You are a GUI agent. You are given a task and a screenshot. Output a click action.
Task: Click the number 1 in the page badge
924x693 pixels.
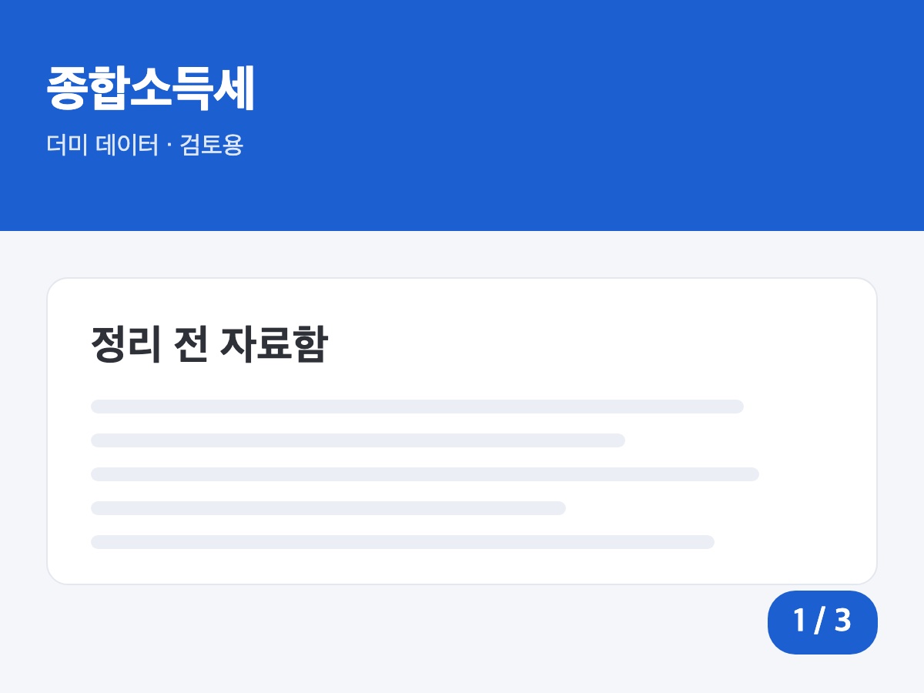pyautogui.click(x=798, y=621)
